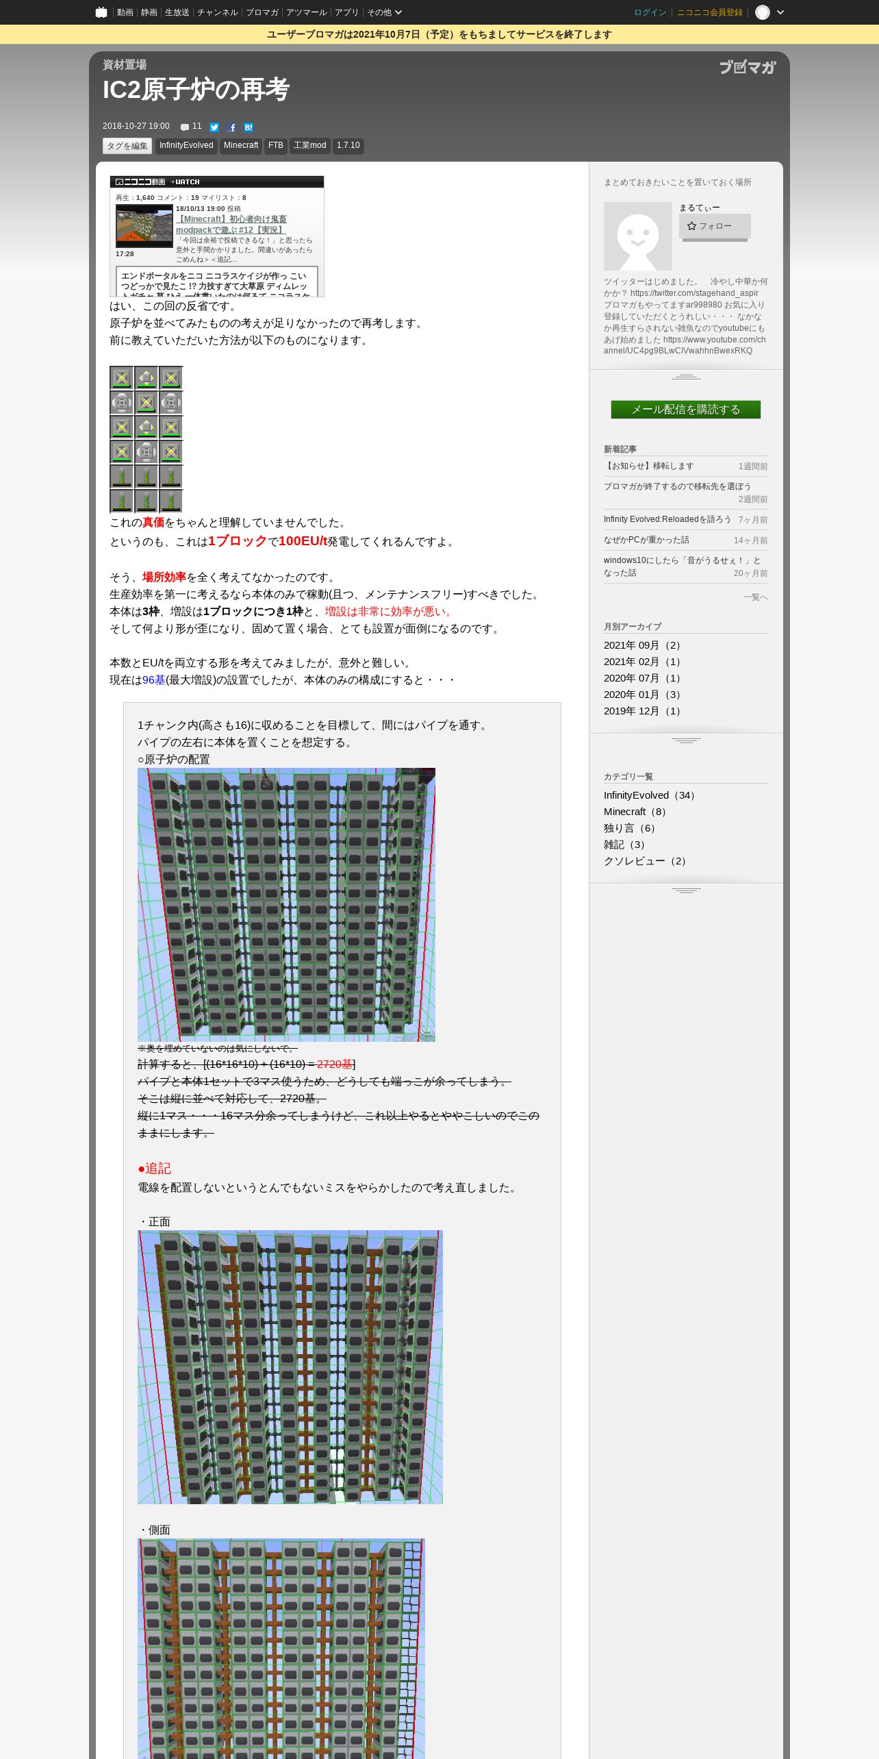Click the author name まるてぃー
The width and height of the screenshot is (879, 1759).
pos(700,208)
